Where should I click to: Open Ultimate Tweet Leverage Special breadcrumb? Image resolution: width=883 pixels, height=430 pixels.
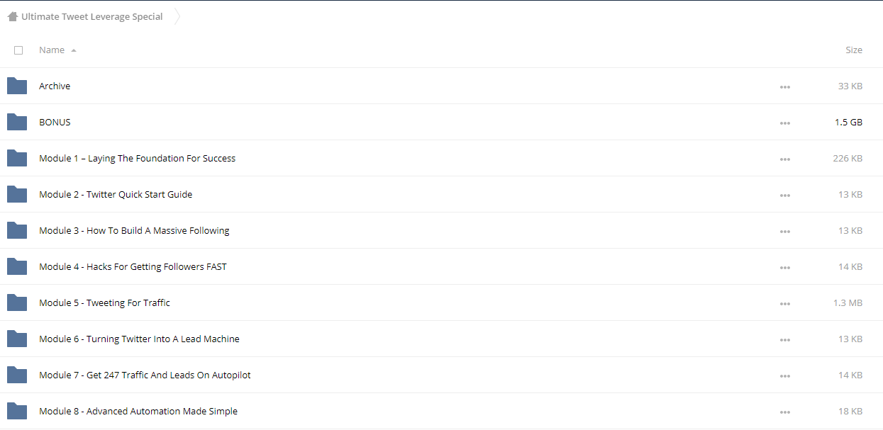click(x=92, y=16)
